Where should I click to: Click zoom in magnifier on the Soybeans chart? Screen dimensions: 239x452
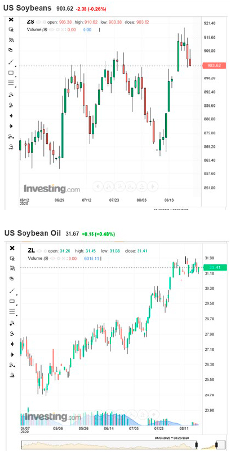pos(11,94)
